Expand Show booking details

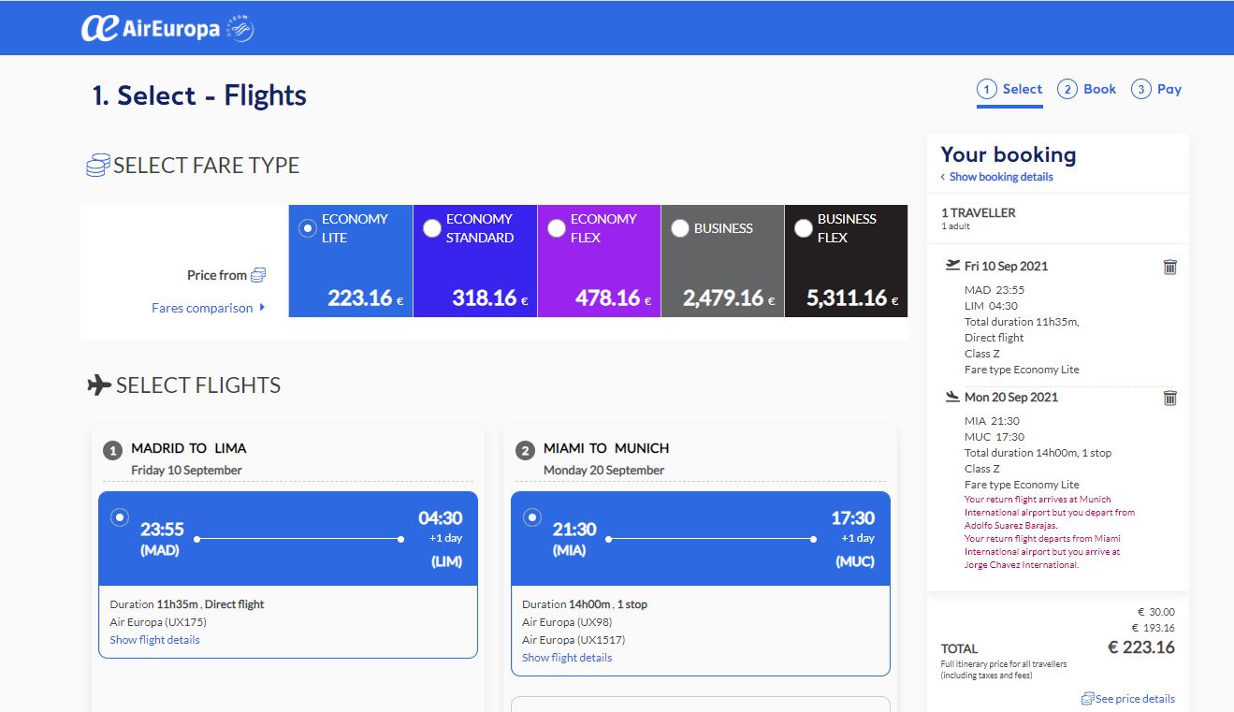996,177
